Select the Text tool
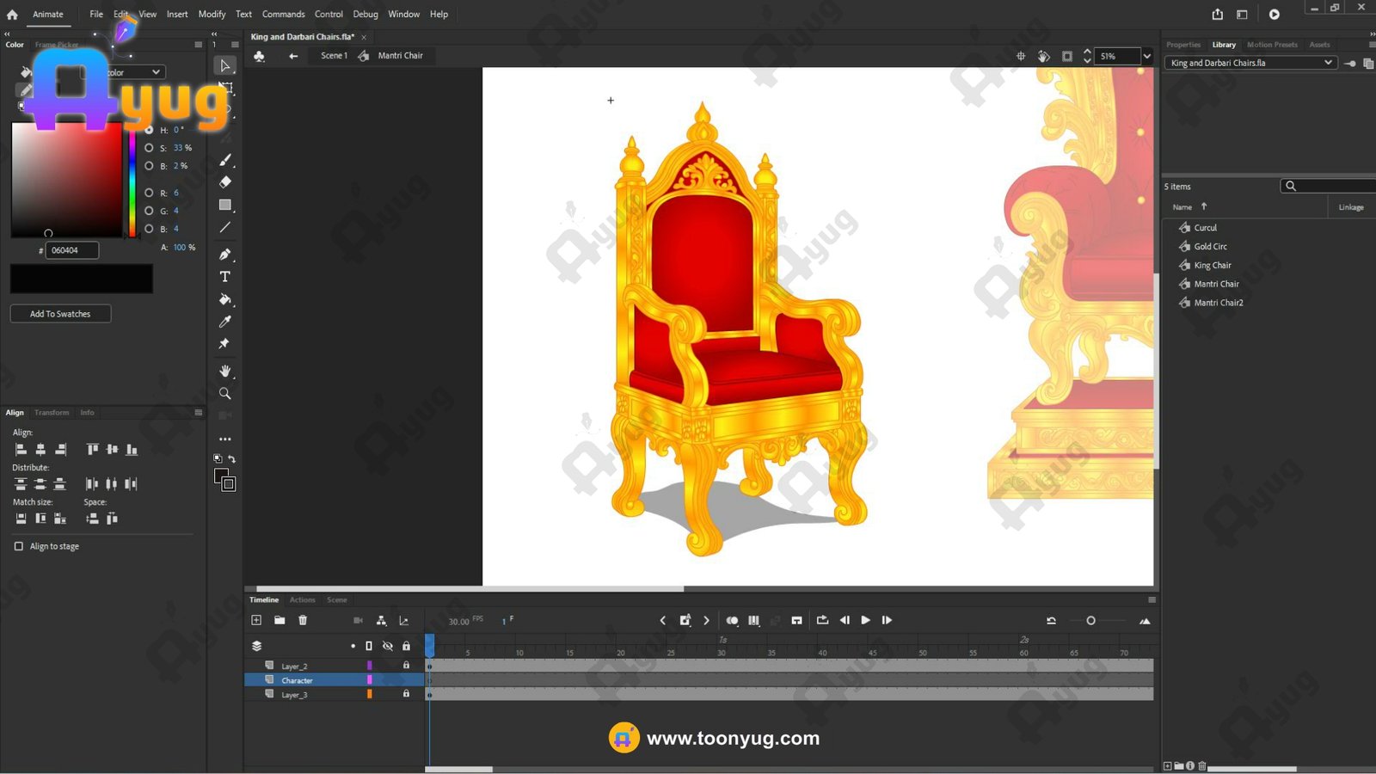The width and height of the screenshot is (1376, 774). pos(225,277)
